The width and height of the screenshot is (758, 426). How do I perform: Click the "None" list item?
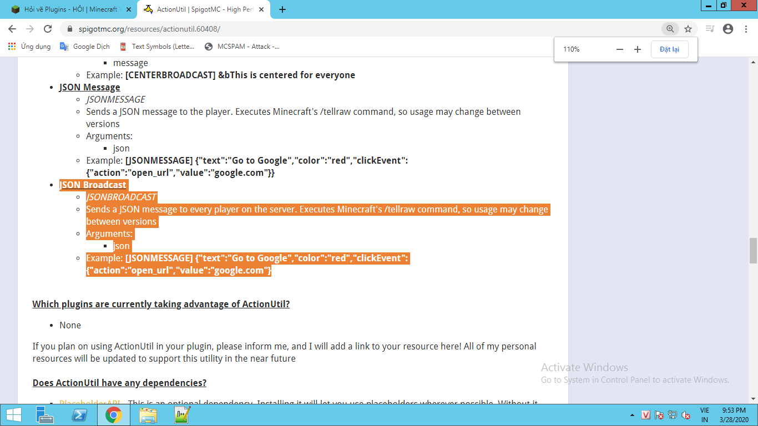[x=70, y=325]
